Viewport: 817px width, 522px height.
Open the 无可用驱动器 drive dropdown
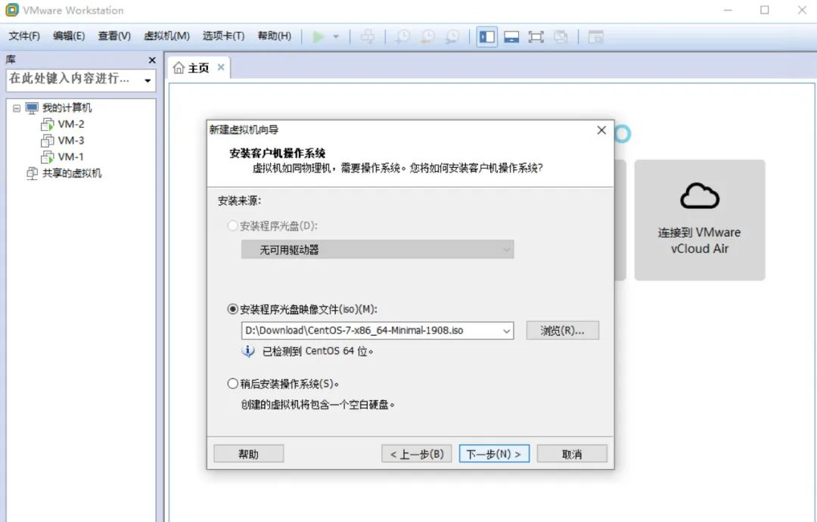(377, 250)
